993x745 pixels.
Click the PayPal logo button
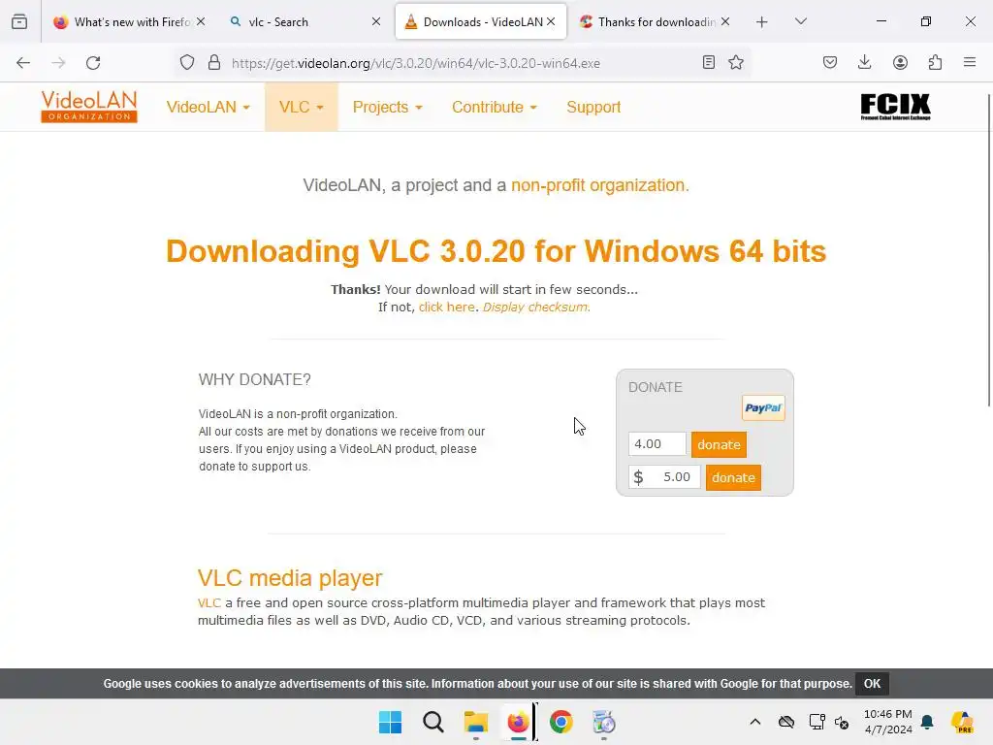click(763, 408)
